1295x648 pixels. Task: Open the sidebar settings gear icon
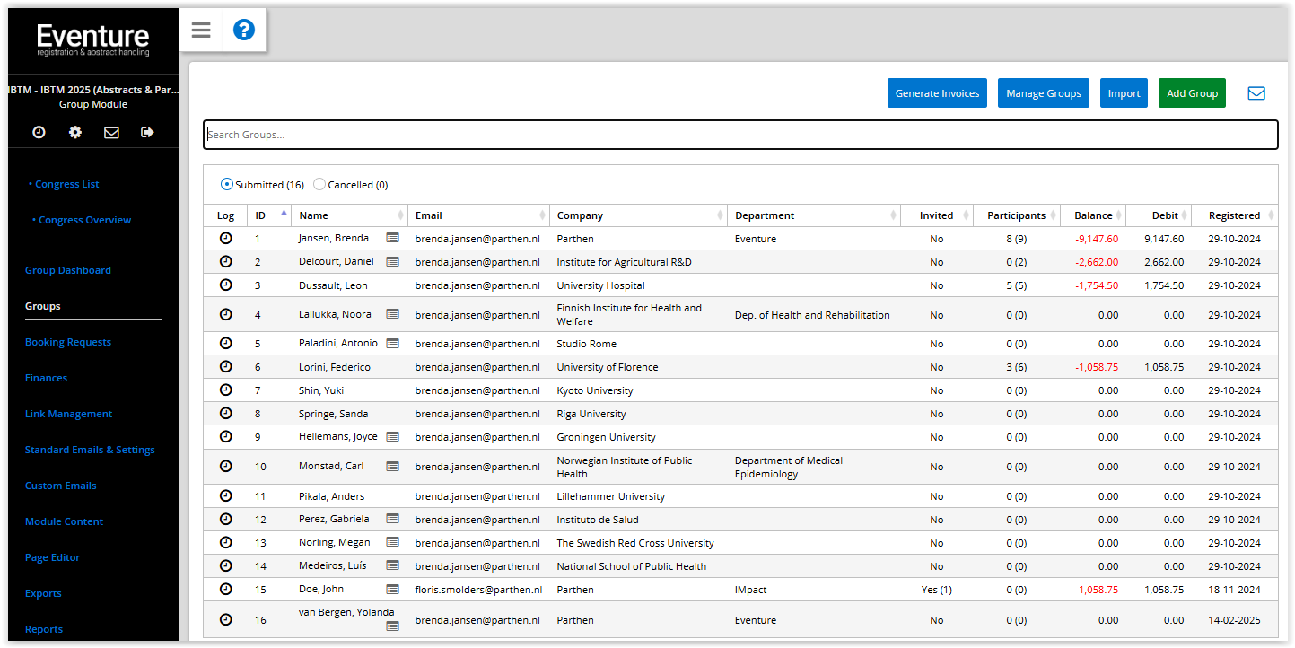point(75,132)
